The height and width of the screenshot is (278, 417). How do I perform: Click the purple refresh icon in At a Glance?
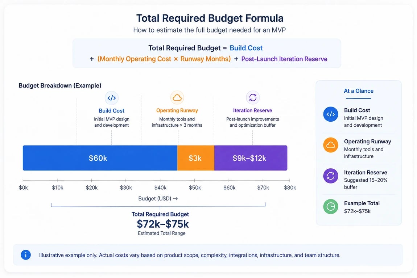pyautogui.click(x=331, y=176)
